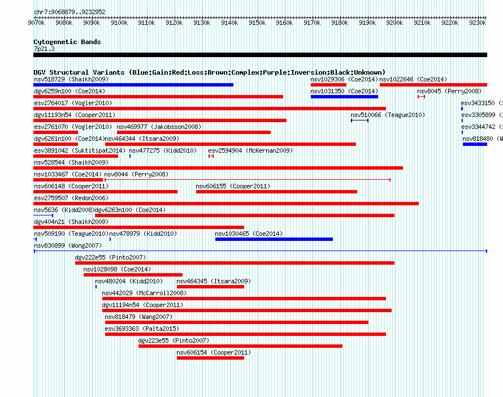
Task: Click the DGV Structural Variants track title
Action: point(210,72)
